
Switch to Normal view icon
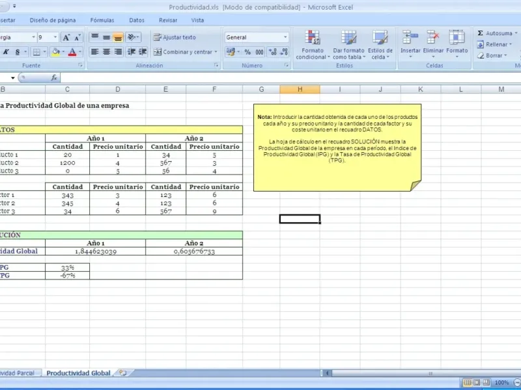[x=467, y=382]
